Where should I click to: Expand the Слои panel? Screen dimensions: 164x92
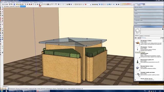pyautogui.click(x=149, y=10)
